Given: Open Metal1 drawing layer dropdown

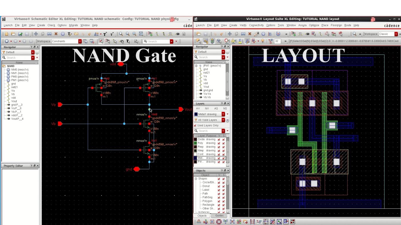Looking at the screenshot, I should tap(223, 114).
